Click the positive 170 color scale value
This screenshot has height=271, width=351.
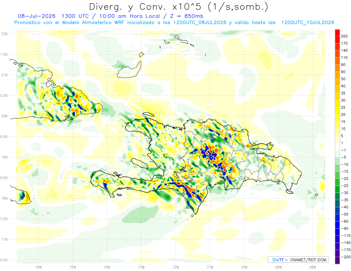pyautogui.click(x=345, y=43)
